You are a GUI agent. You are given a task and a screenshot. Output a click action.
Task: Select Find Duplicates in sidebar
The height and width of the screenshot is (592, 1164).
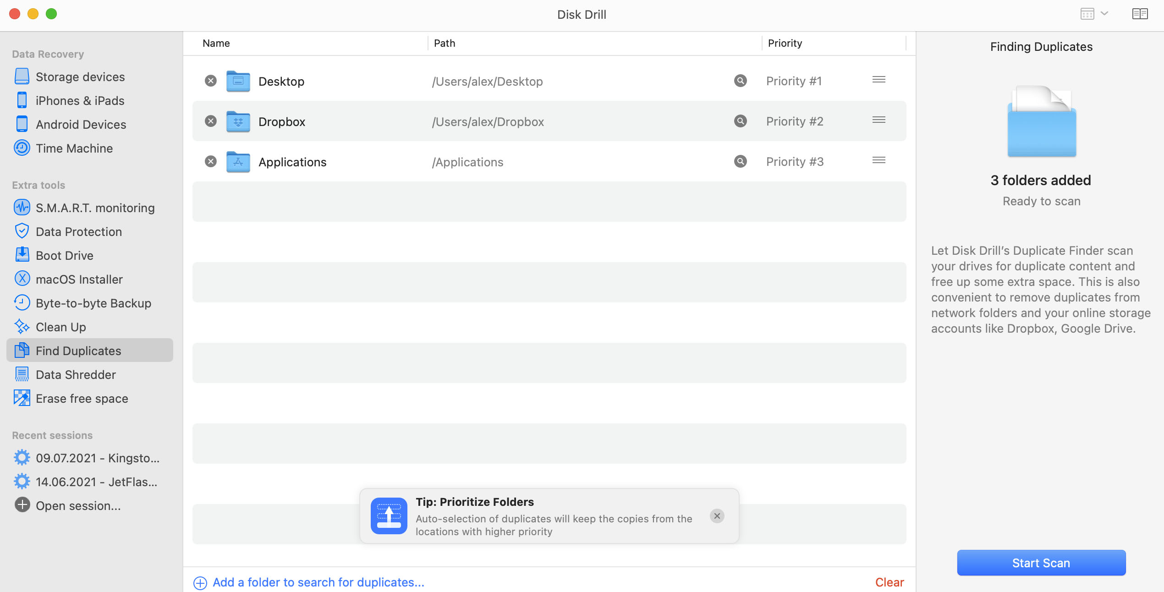point(90,351)
